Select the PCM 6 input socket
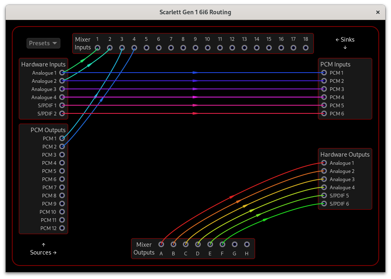 click(323, 113)
